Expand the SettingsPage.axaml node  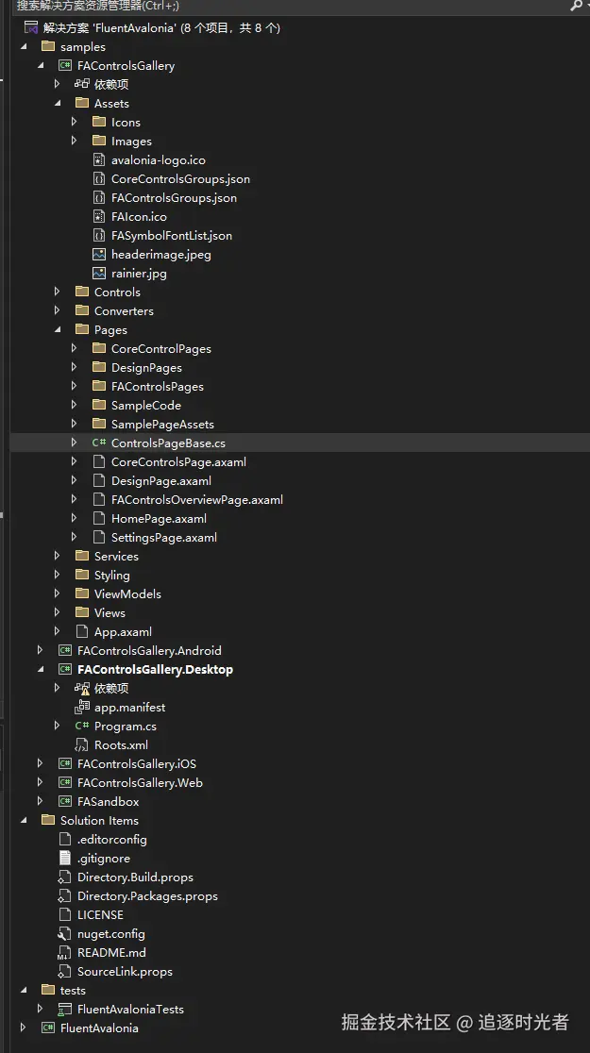74,537
